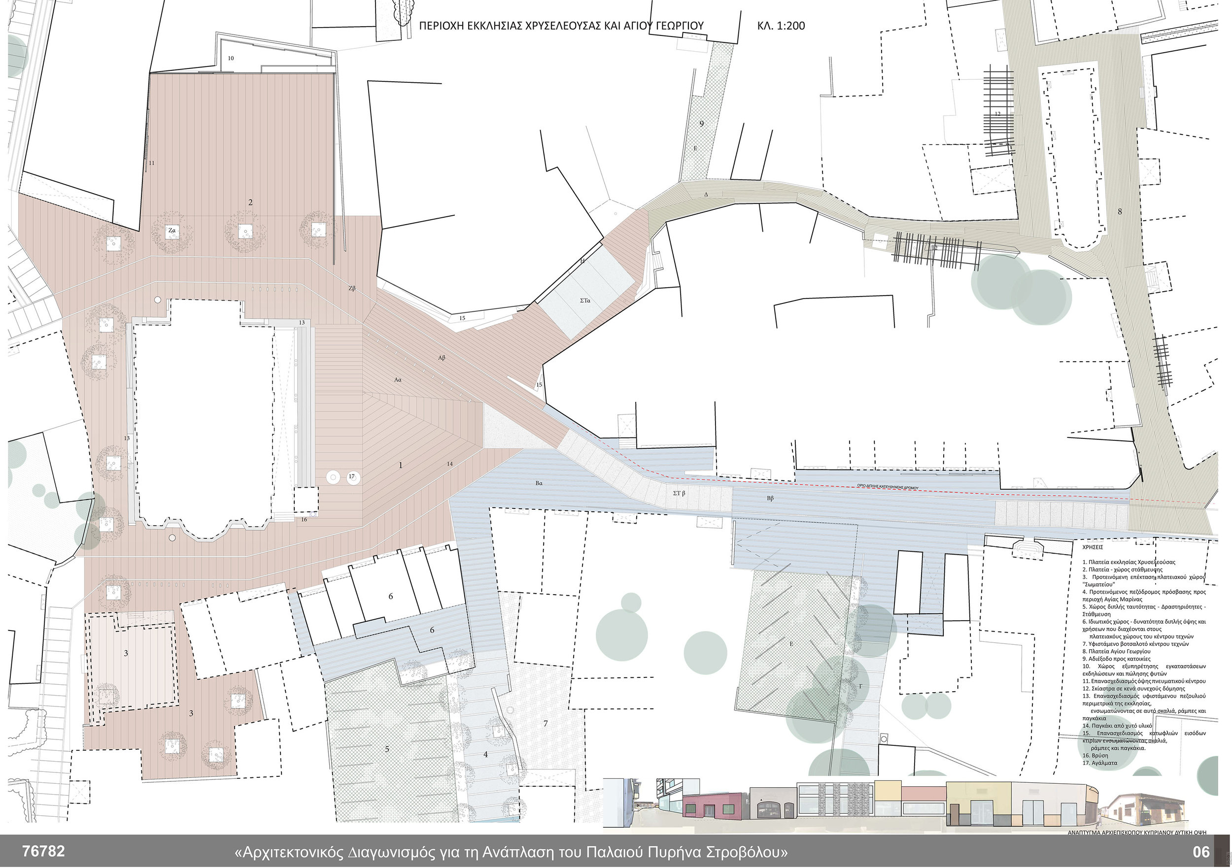1232x868 pixels.
Task: Select legend entry '8. Πλατεία Αγίου Γεωργίου'
Action: (x=1117, y=652)
